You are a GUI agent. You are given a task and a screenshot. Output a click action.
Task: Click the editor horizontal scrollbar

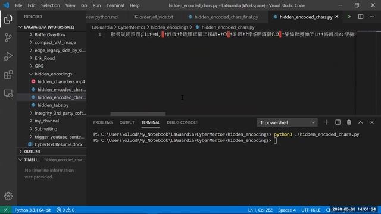[x=138, y=114]
